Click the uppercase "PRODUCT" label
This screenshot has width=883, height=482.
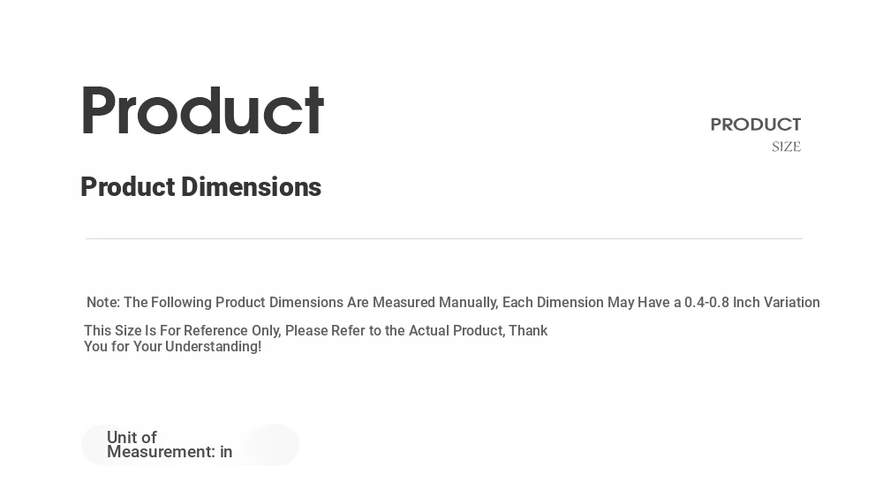click(756, 124)
